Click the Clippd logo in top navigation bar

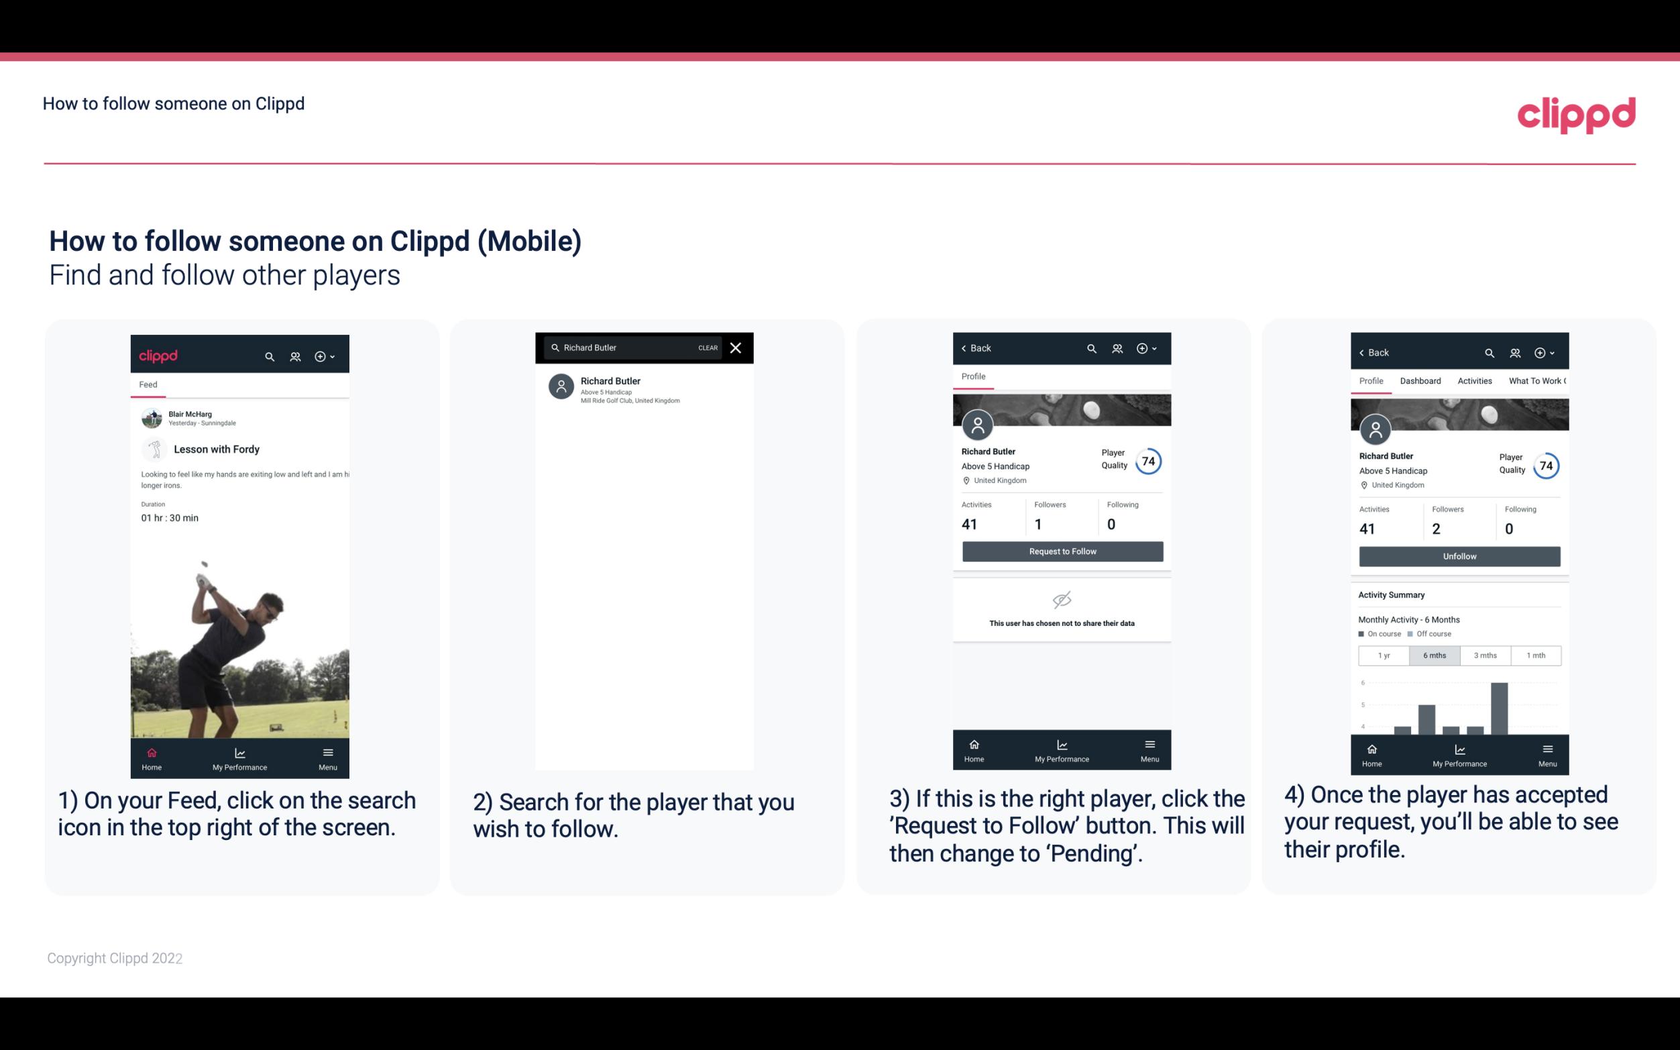click(1575, 113)
